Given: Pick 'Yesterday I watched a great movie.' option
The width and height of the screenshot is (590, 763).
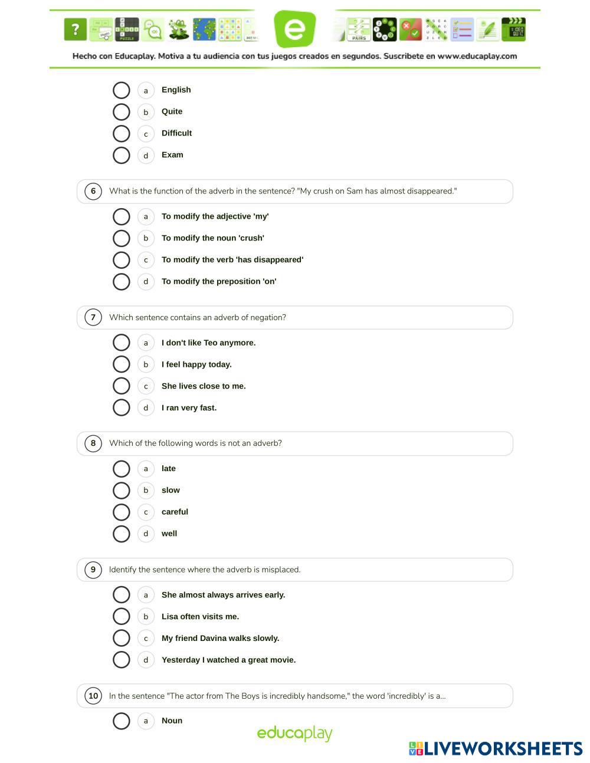Looking at the screenshot, I should [x=121, y=660].
